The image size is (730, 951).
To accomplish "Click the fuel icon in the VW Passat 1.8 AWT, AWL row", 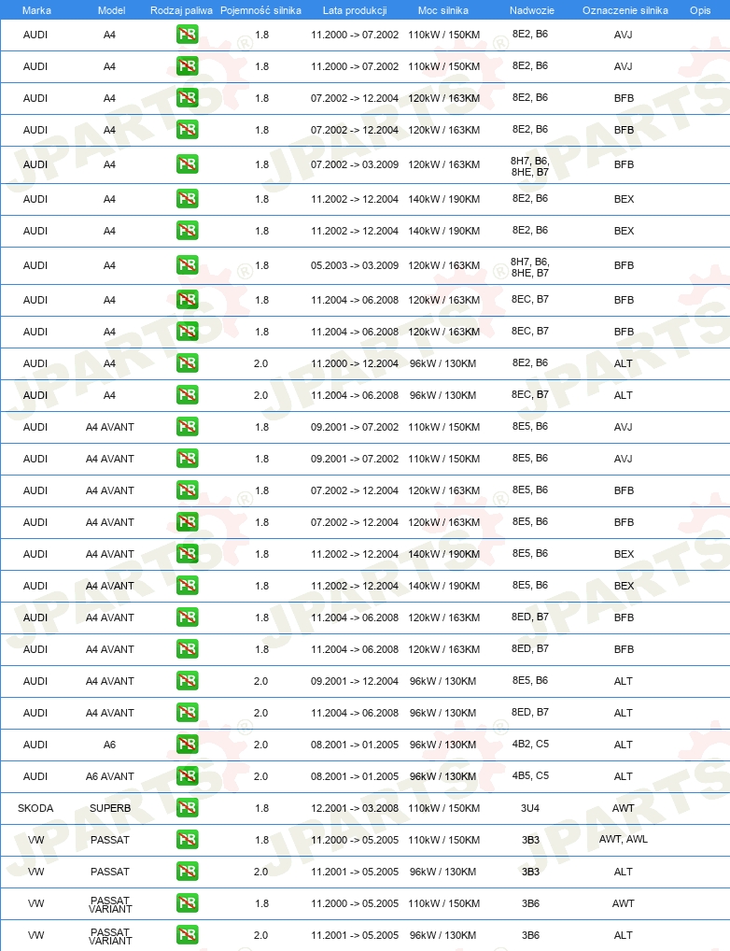I will [x=188, y=840].
